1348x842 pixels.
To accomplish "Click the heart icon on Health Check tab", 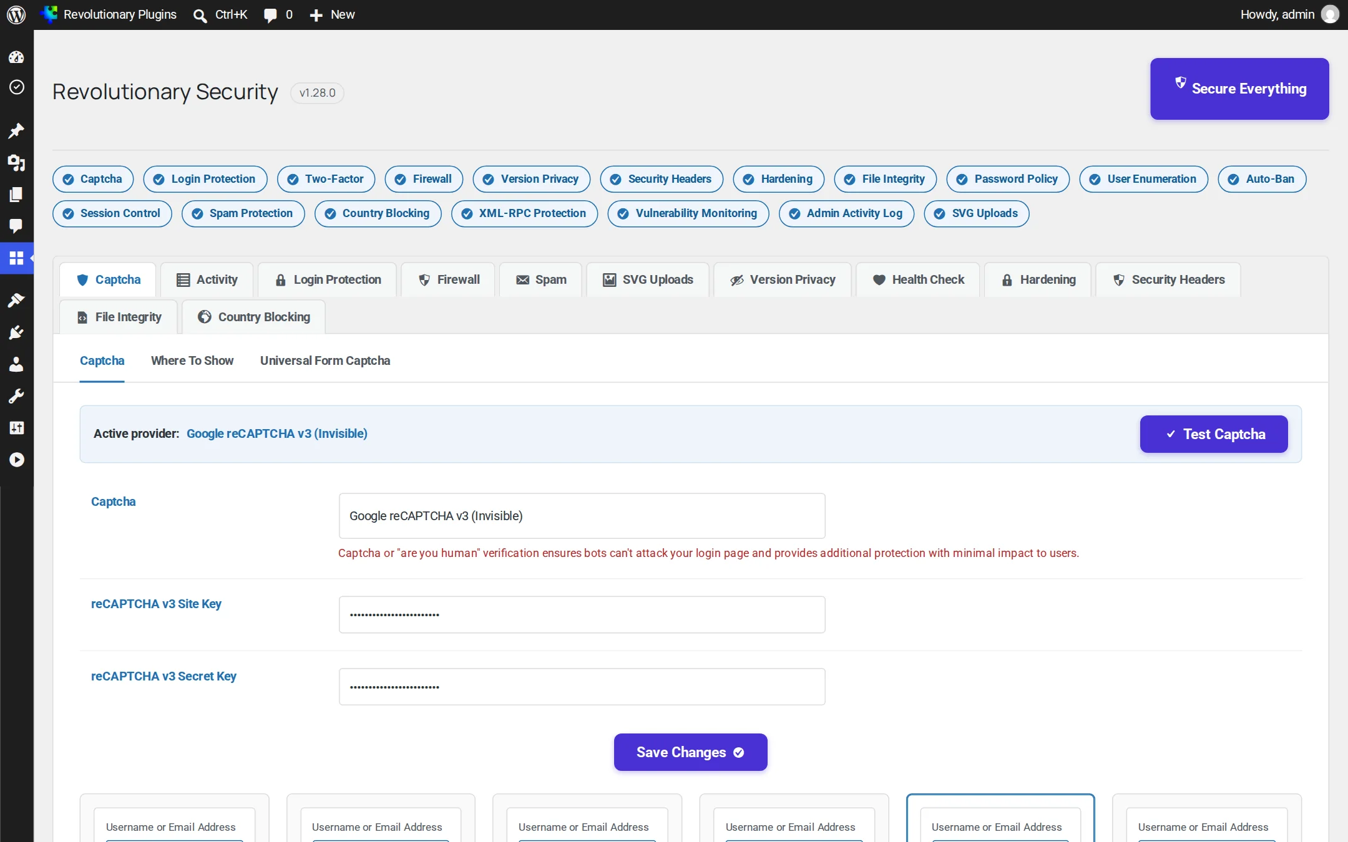I will click(879, 280).
